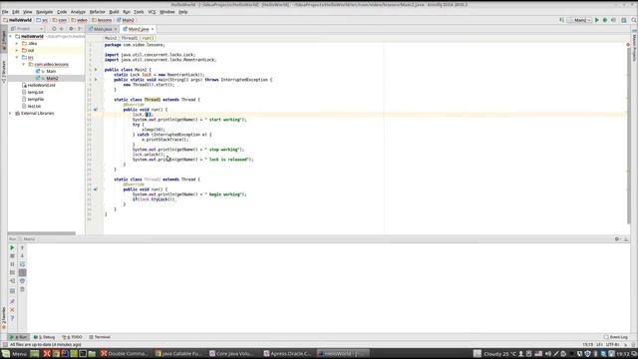Open Project Structure icon in top toolbar

(x=624, y=20)
